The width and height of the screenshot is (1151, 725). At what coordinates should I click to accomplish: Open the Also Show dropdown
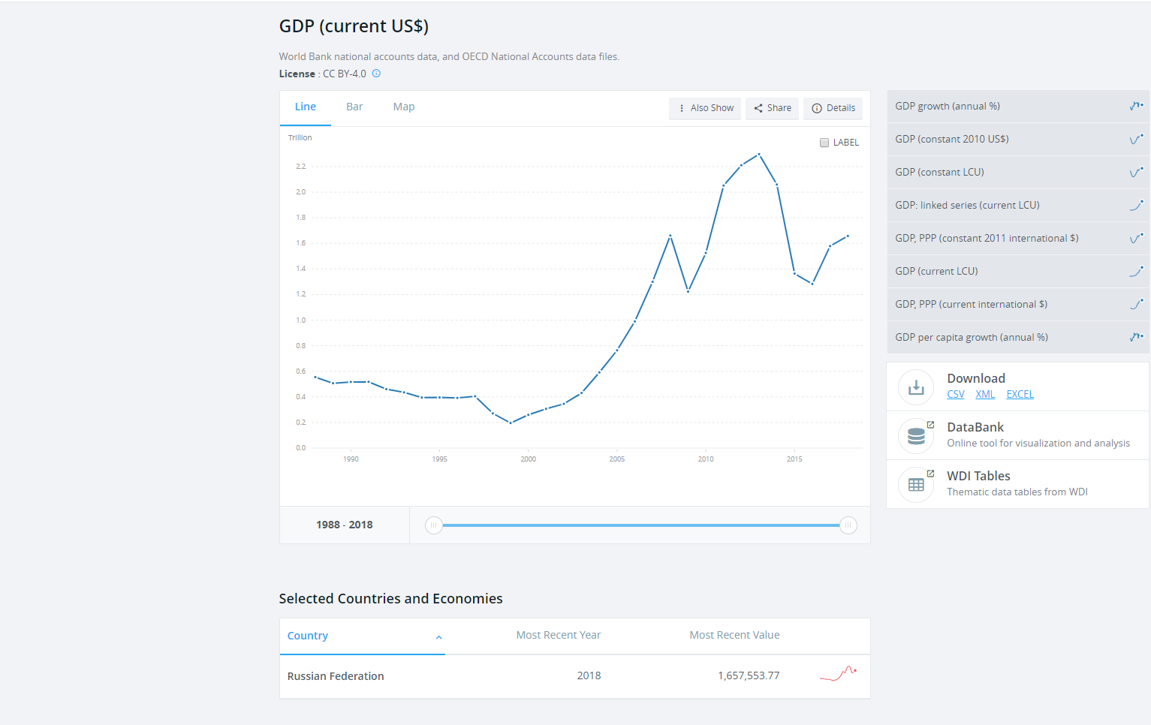click(705, 108)
